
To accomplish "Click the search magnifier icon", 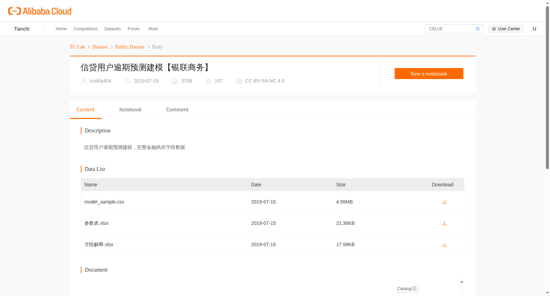I will (x=477, y=29).
